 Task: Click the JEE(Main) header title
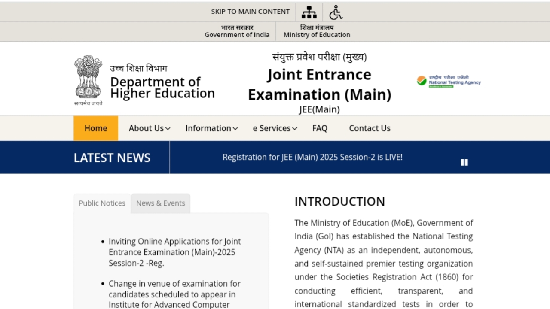point(320,84)
